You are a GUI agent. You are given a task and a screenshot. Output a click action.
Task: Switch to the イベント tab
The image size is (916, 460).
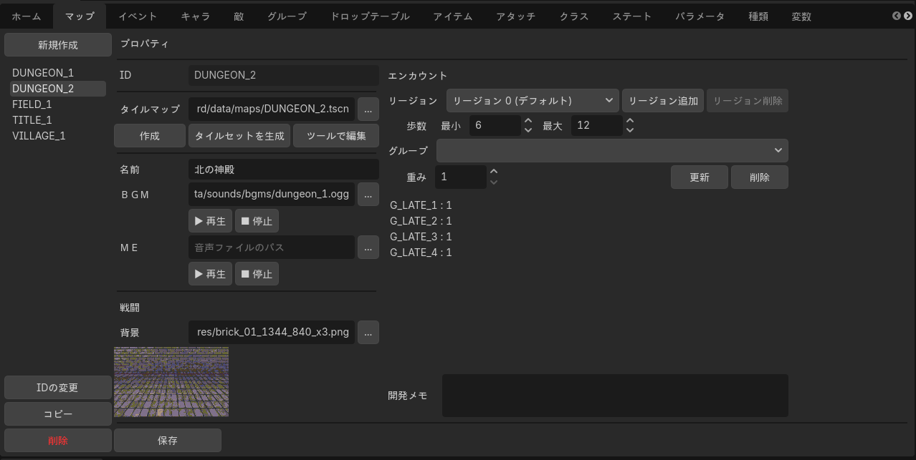tap(138, 16)
